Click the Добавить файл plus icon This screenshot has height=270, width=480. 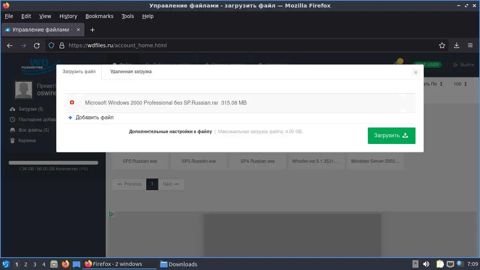tap(70, 117)
